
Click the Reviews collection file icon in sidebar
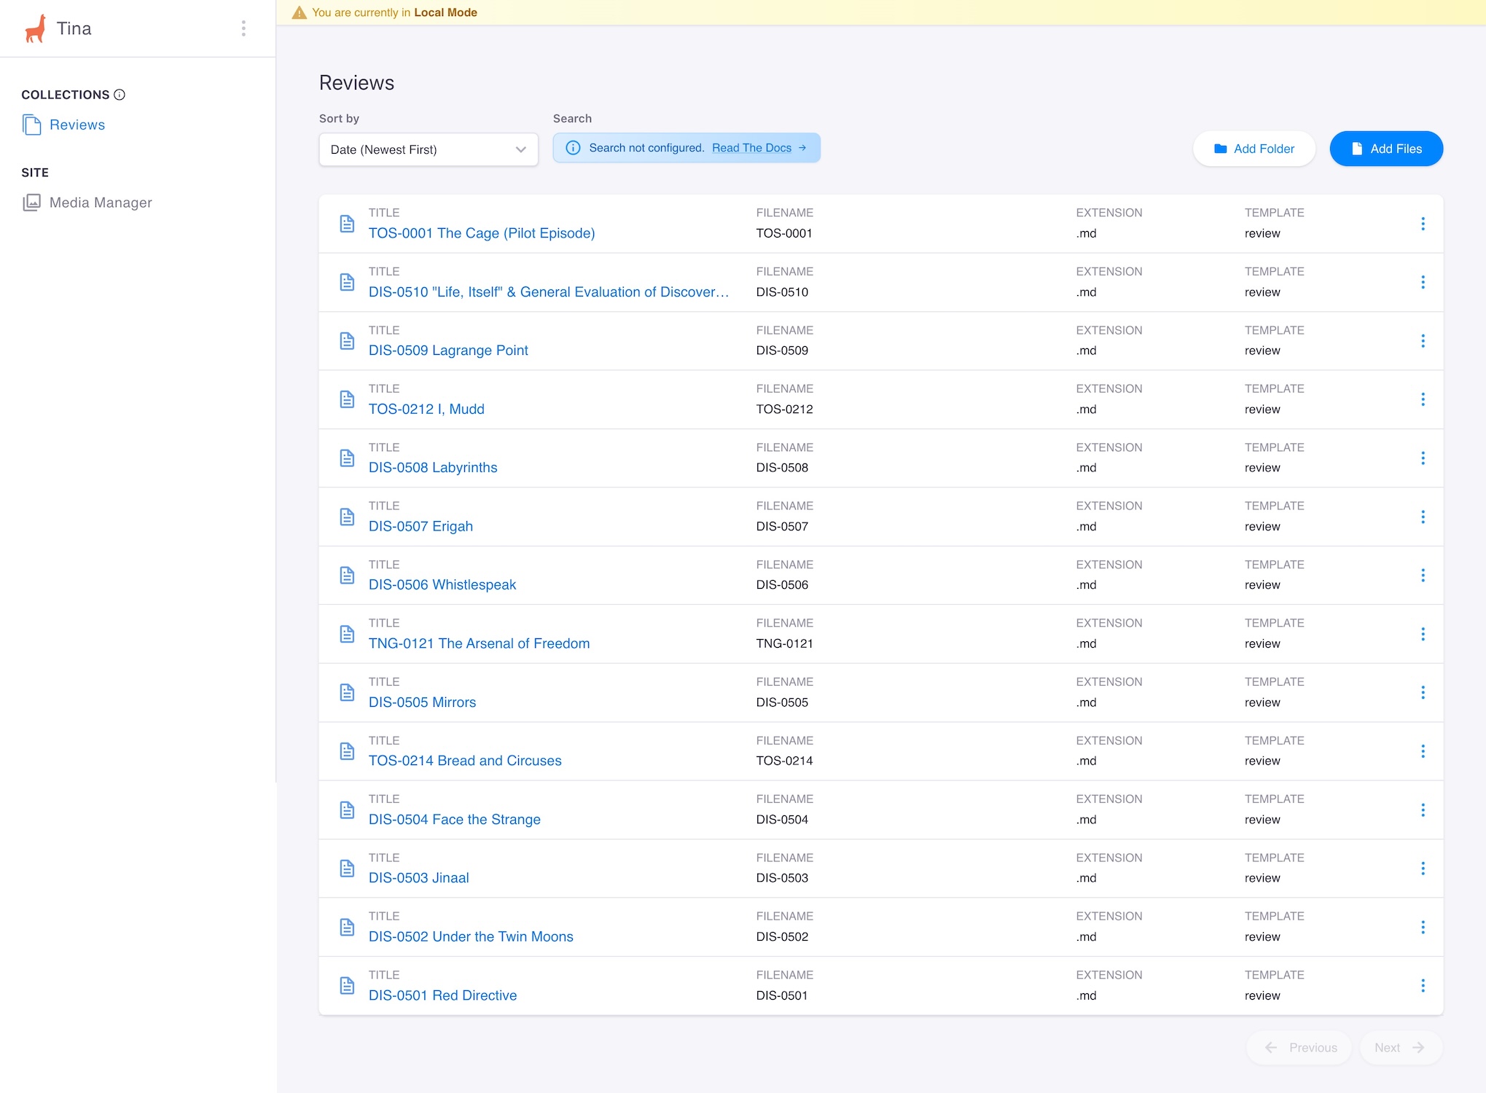31,125
